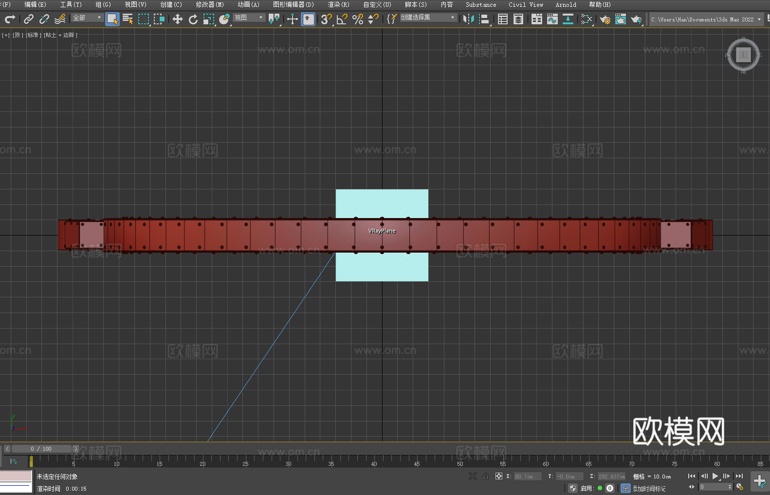
Task: Click the 添加时间标记 label
Action: point(649,488)
